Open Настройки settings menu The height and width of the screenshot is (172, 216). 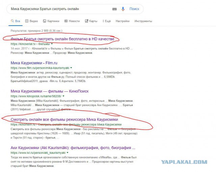click(x=123, y=21)
